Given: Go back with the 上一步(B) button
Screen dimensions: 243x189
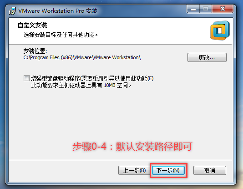Looking at the screenshot, I should [134, 170].
